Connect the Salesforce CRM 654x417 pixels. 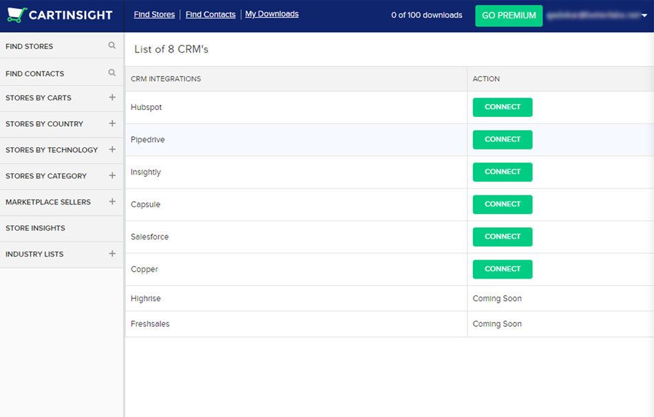[503, 237]
